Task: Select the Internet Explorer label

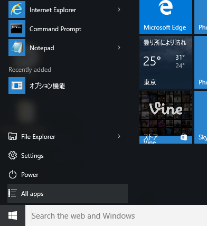Action: (53, 10)
